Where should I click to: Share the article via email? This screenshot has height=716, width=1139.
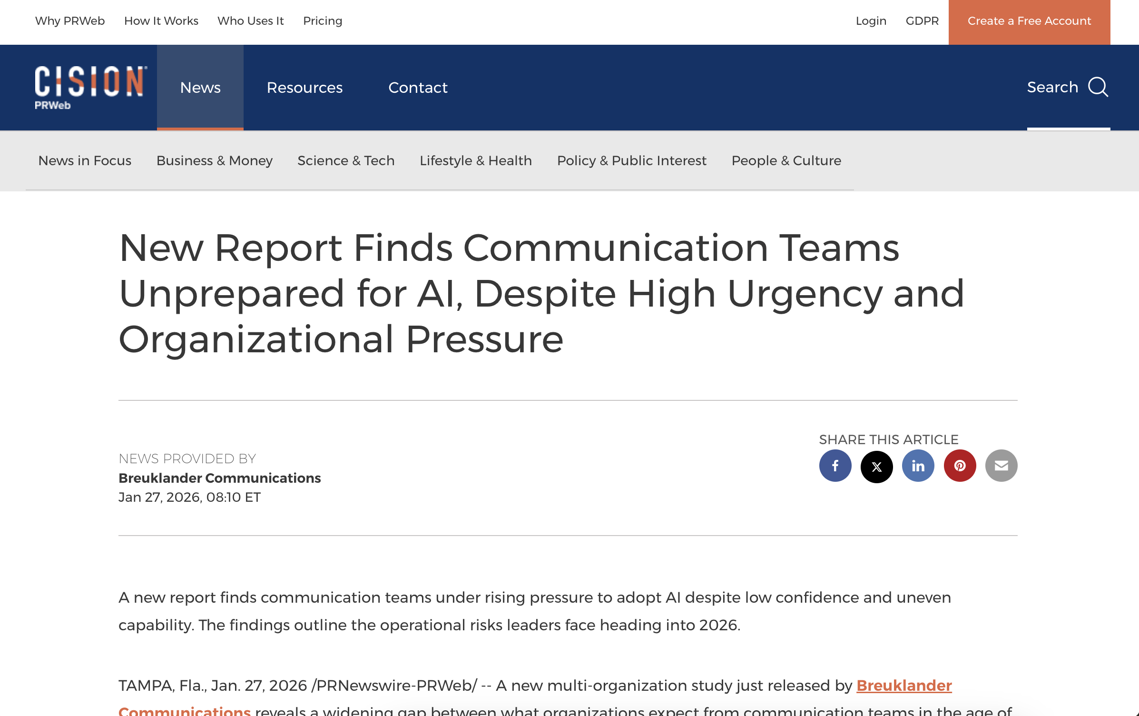coord(1001,466)
